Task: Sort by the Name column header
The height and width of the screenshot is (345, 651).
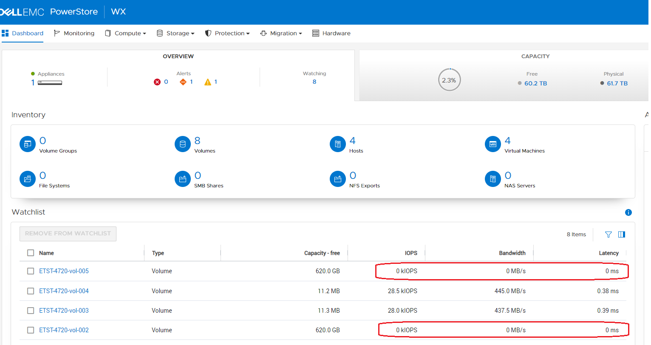Action: coord(46,253)
